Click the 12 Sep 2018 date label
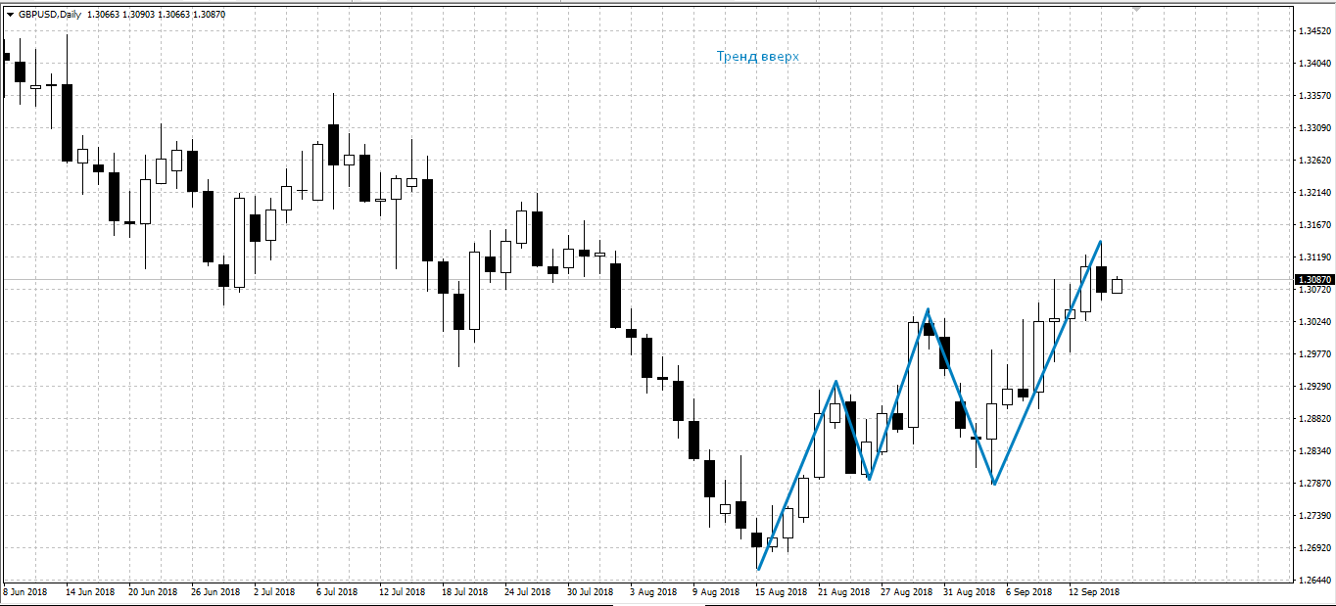Screen dimensions: 1336x606 tap(1094, 592)
